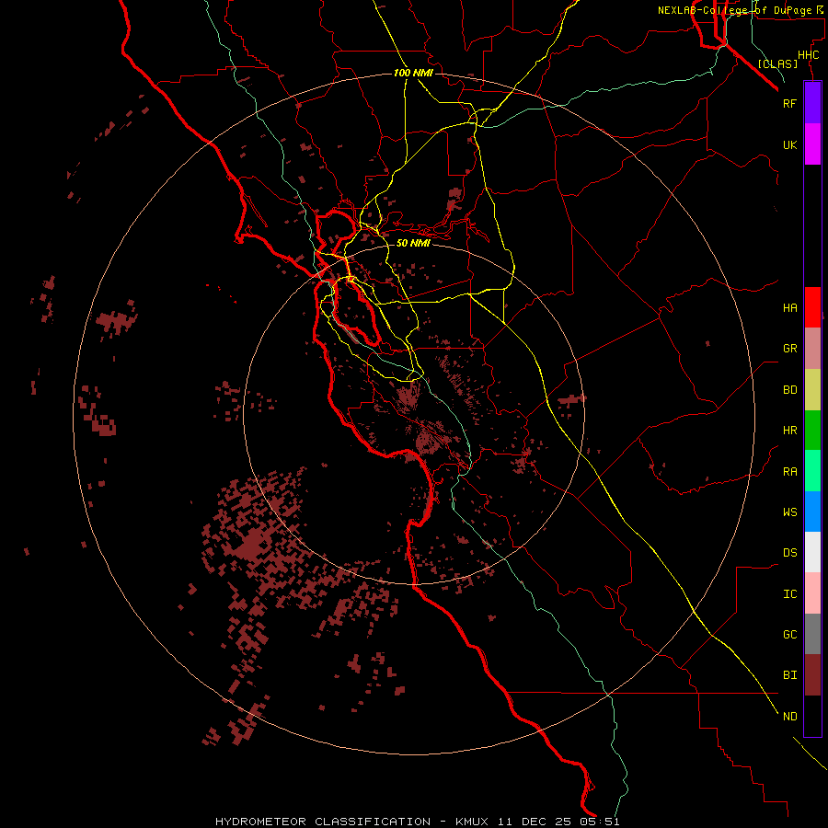Click the "RA" legend label
This screenshot has width=828, height=828.
789,472
